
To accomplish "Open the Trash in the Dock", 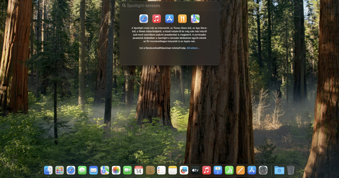I will (291, 170).
